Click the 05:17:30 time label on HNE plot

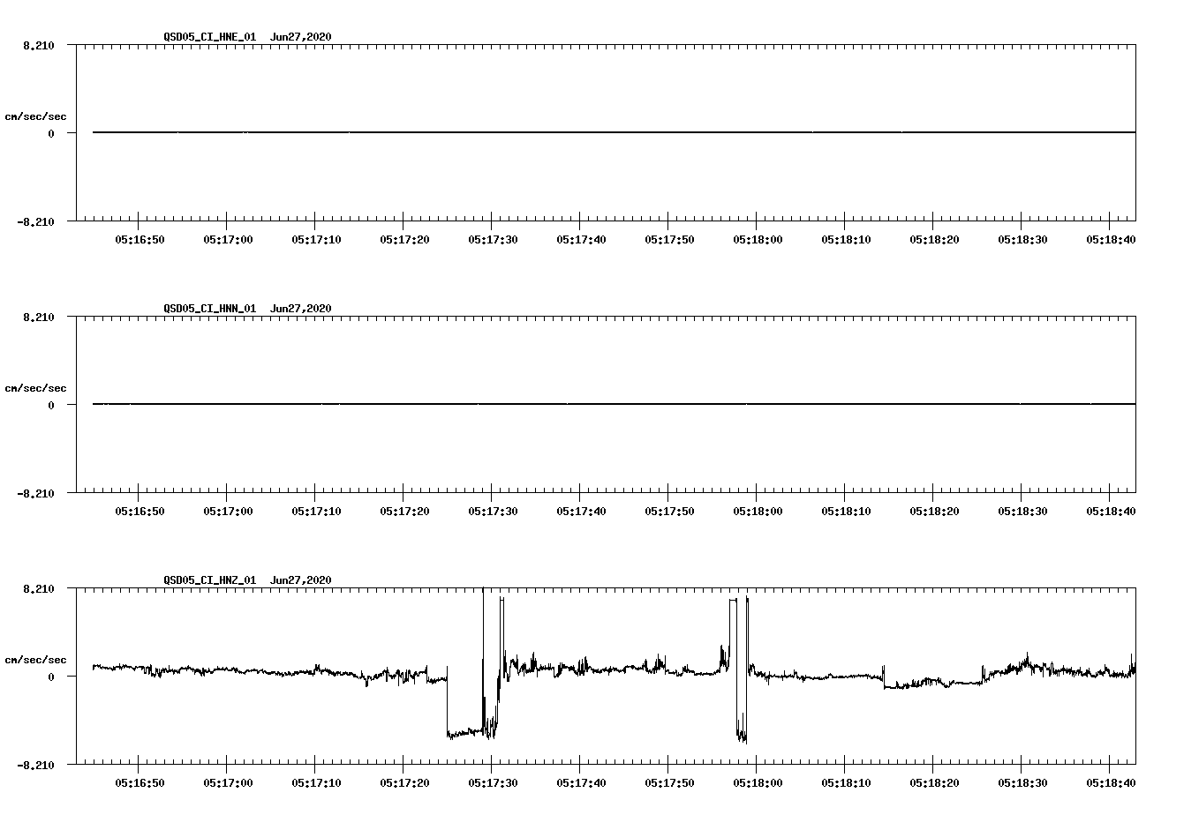tap(493, 240)
